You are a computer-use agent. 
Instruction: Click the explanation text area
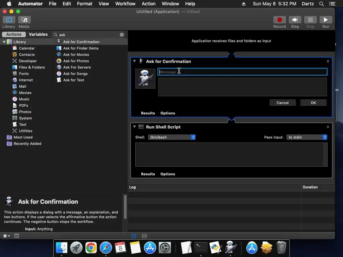[243, 87]
